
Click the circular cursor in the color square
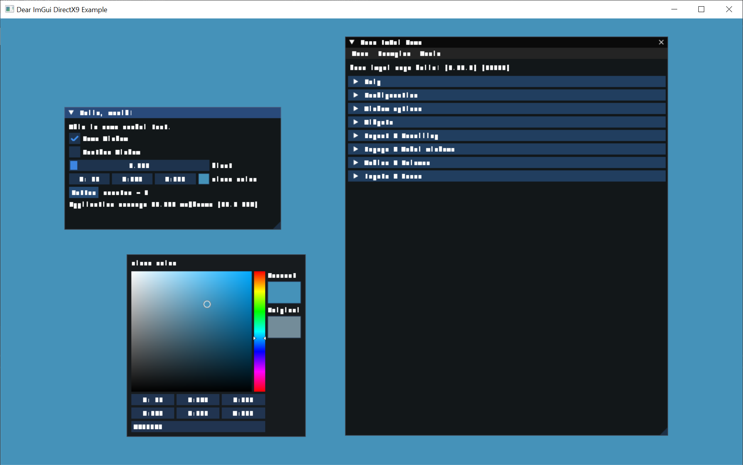tap(207, 304)
